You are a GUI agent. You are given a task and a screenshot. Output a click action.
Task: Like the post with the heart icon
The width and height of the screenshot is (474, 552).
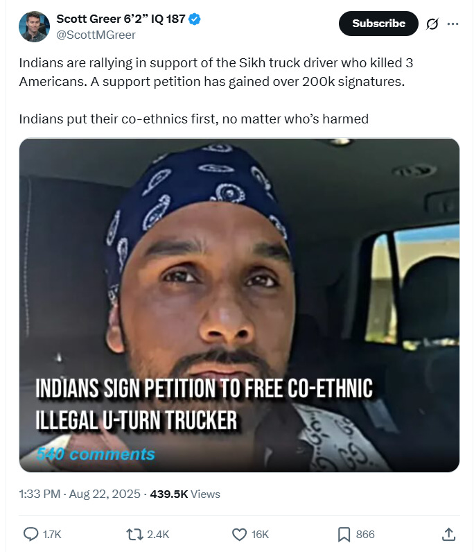pos(239,535)
